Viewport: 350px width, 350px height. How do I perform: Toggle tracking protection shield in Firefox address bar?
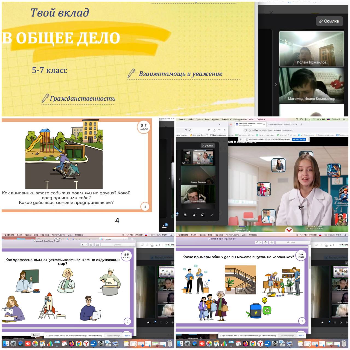tap(246, 130)
